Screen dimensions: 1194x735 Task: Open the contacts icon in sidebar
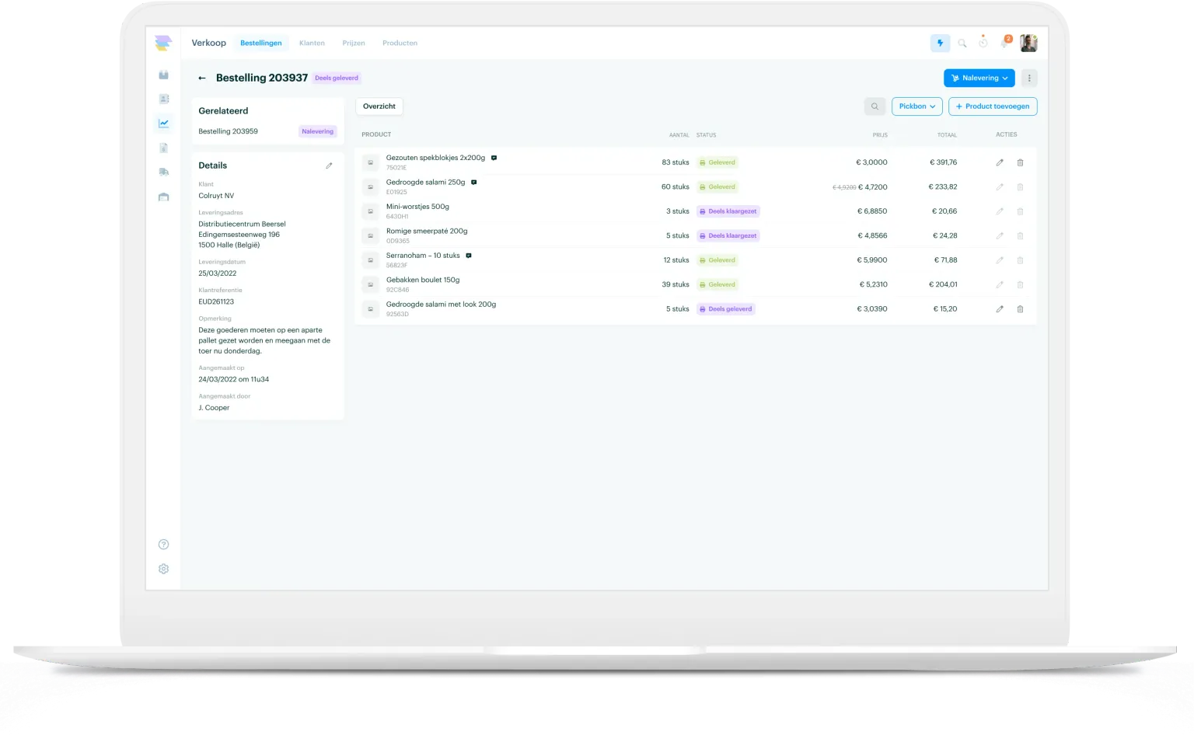point(163,99)
